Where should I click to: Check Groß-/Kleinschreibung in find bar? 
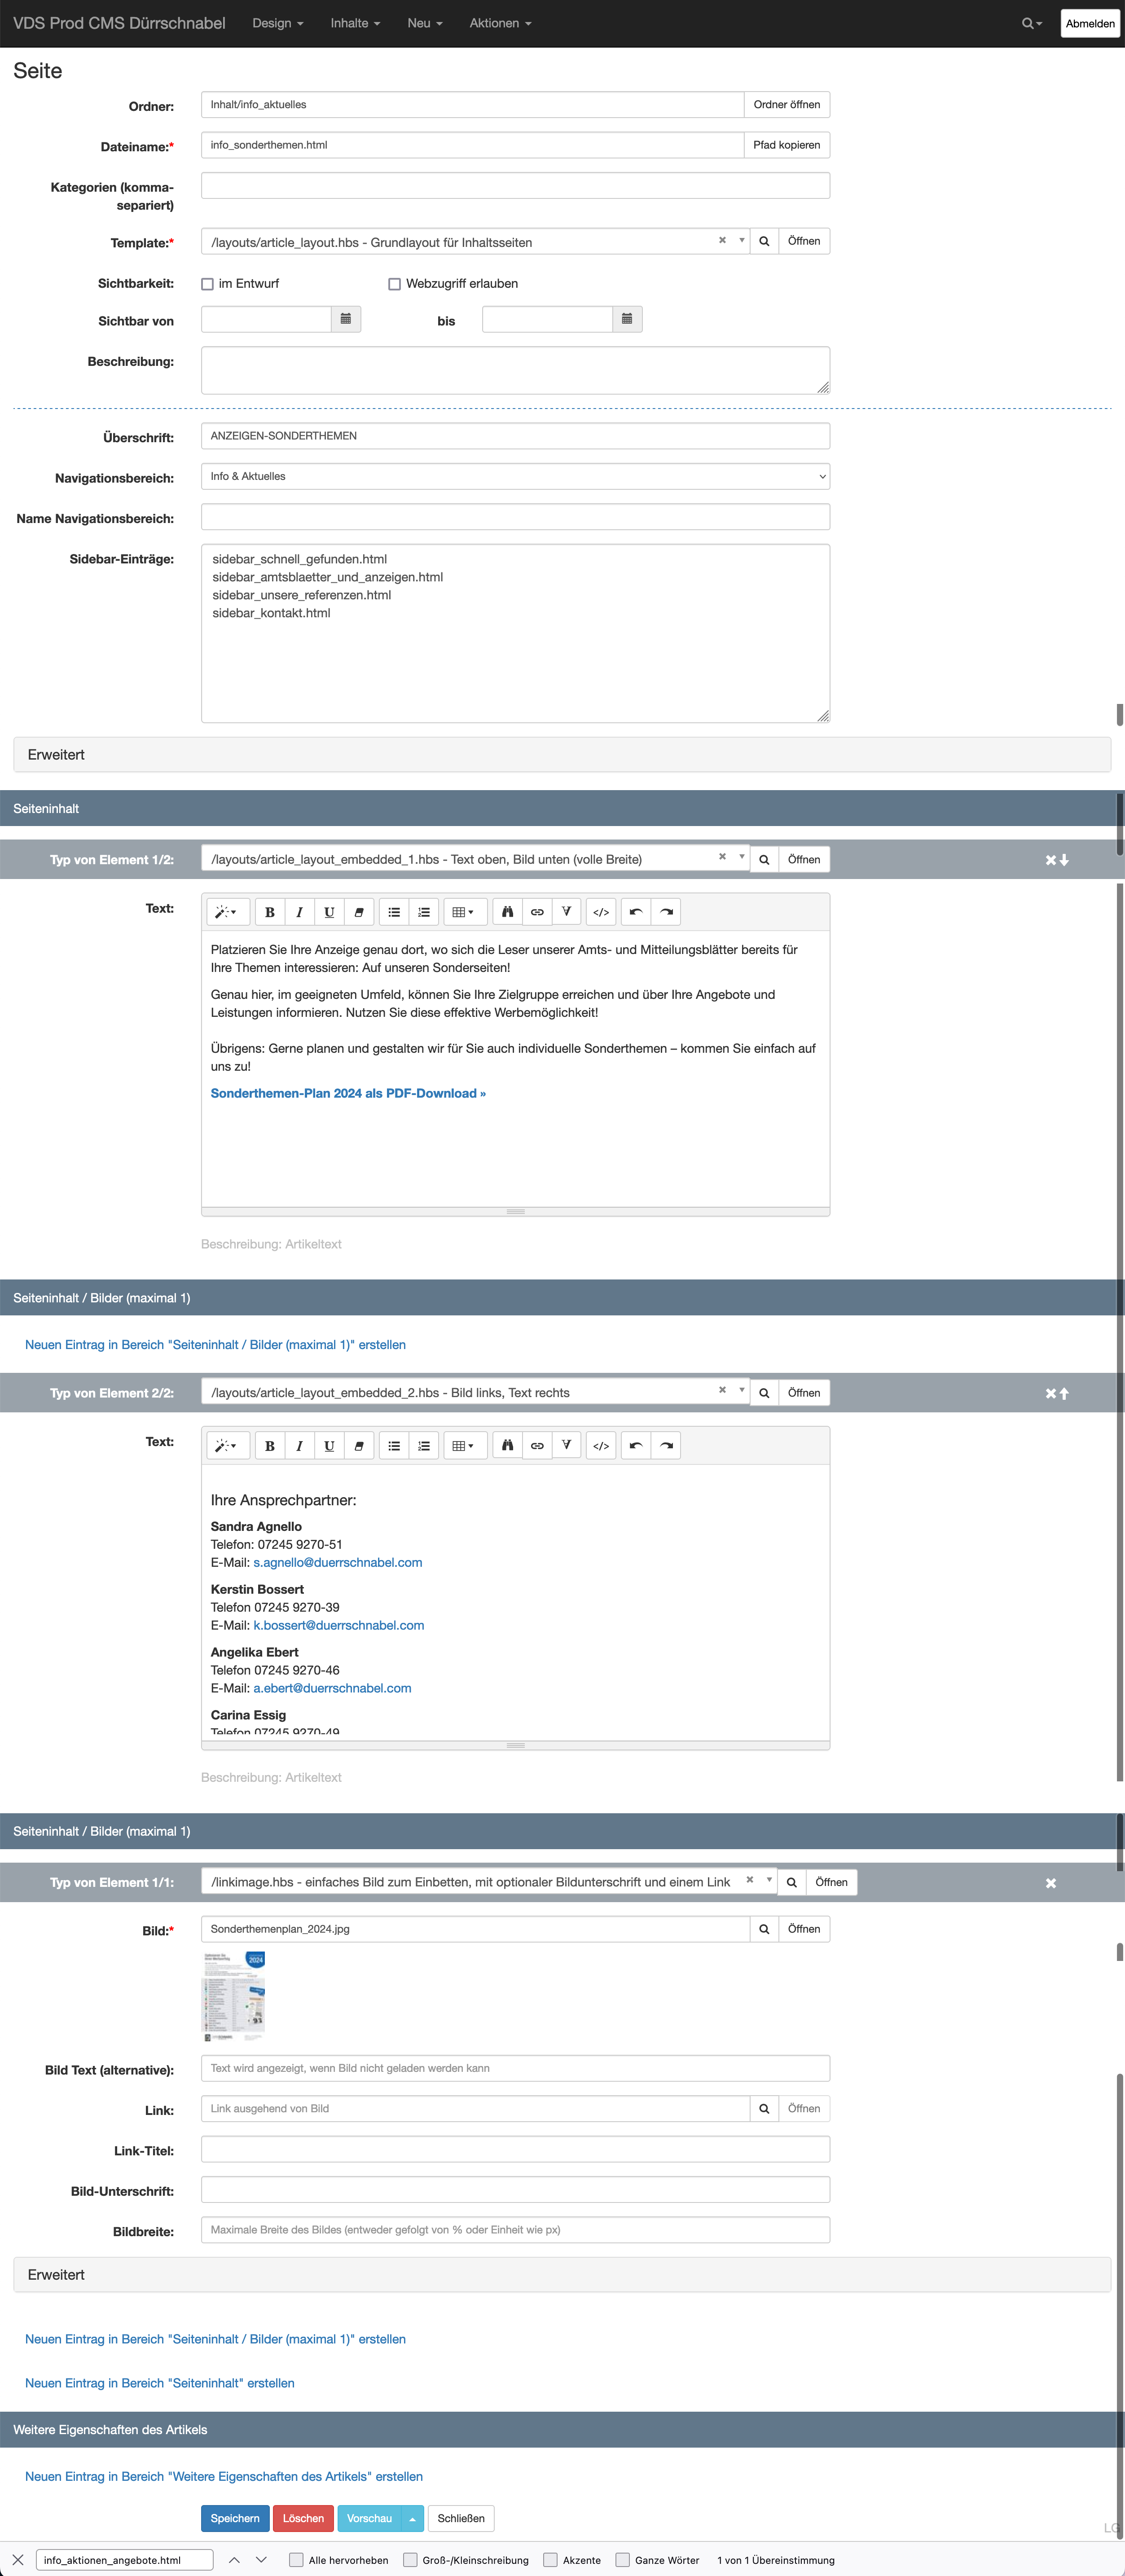[410, 2560]
